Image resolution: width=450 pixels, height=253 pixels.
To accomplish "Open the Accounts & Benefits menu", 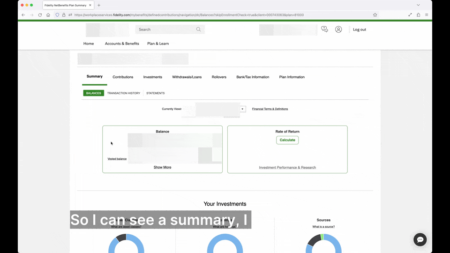I will (122, 44).
